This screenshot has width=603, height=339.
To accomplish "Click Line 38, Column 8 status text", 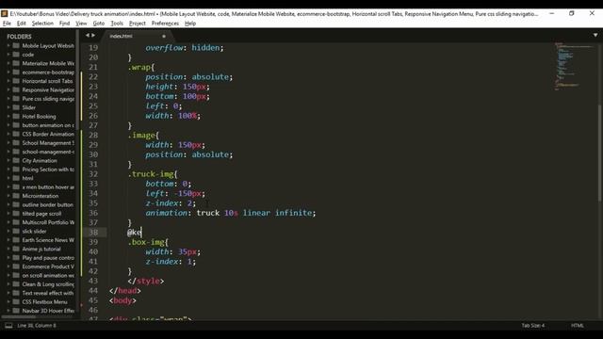I will pyautogui.click(x=37, y=326).
